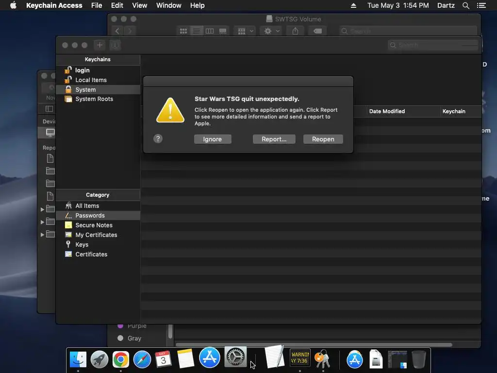
Task: Switch Finder to column view
Action: (x=210, y=31)
